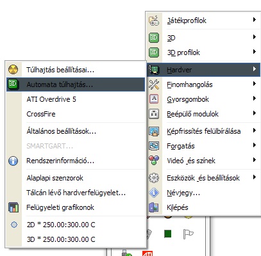Click the Képfrissítés felülbírálása menu label
This screenshot has height=256, width=261.
[x=204, y=131]
